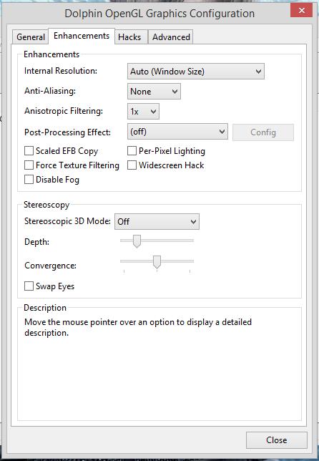The image size is (319, 461).
Task: Select the Enhancements tab
Action: point(82,36)
